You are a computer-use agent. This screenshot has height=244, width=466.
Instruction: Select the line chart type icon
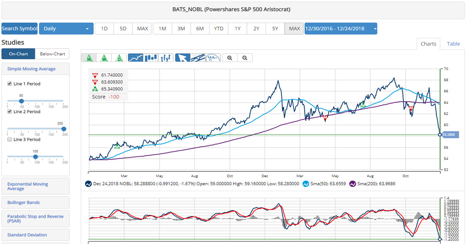click(136, 58)
